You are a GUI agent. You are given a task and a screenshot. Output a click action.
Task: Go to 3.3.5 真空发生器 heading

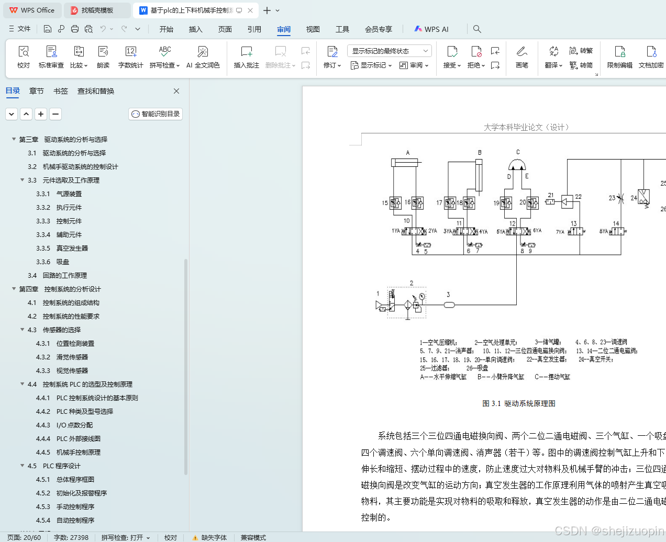62,248
